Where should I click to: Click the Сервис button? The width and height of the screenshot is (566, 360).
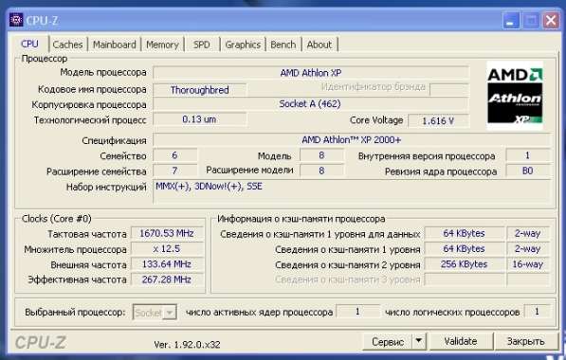click(x=388, y=341)
